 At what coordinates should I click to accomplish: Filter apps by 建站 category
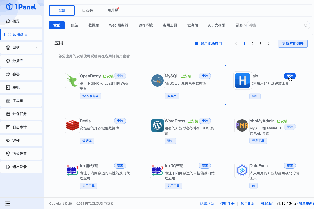click(74, 25)
